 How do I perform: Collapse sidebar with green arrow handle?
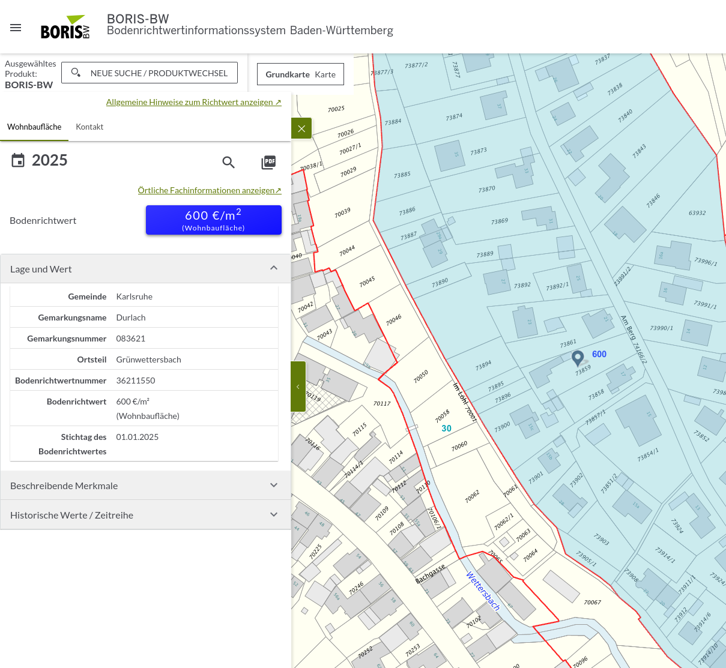click(298, 387)
